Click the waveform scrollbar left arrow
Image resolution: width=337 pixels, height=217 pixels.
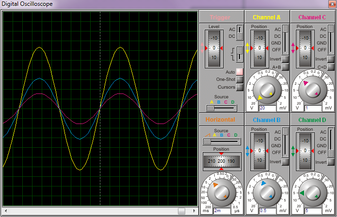click(x=6, y=211)
